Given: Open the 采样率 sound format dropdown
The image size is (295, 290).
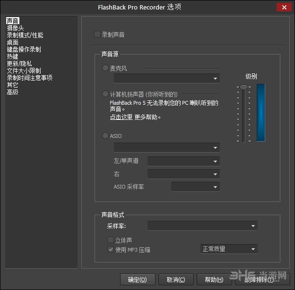Looking at the screenshot, I should (203, 226).
